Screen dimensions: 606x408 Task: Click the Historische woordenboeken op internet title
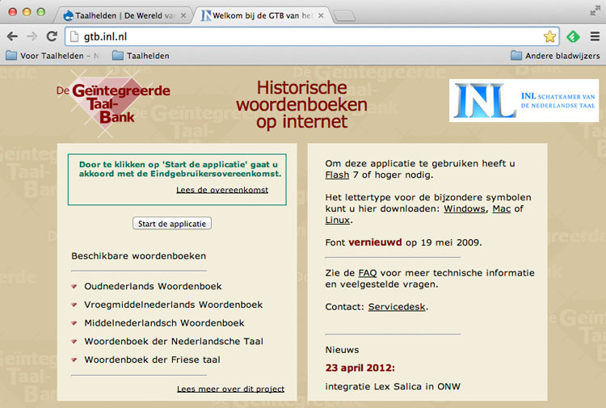click(301, 105)
